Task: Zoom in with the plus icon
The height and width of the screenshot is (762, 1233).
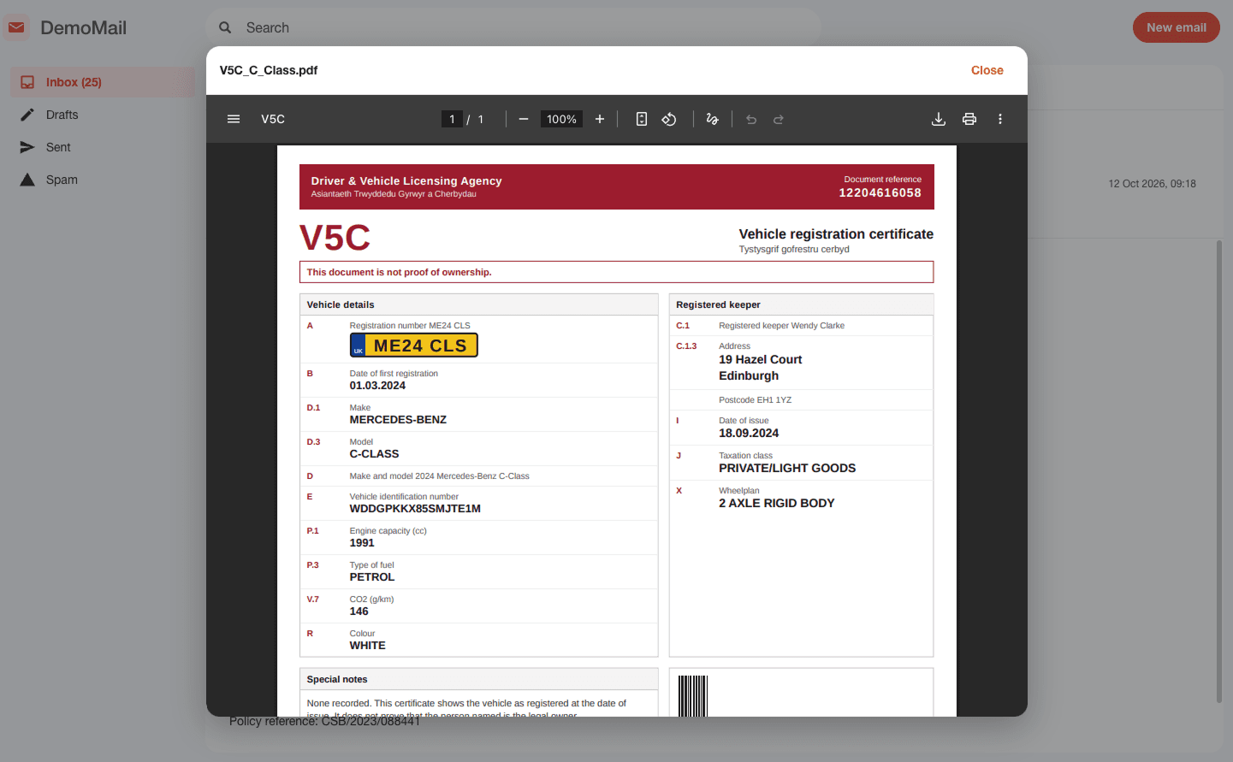Action: [600, 119]
